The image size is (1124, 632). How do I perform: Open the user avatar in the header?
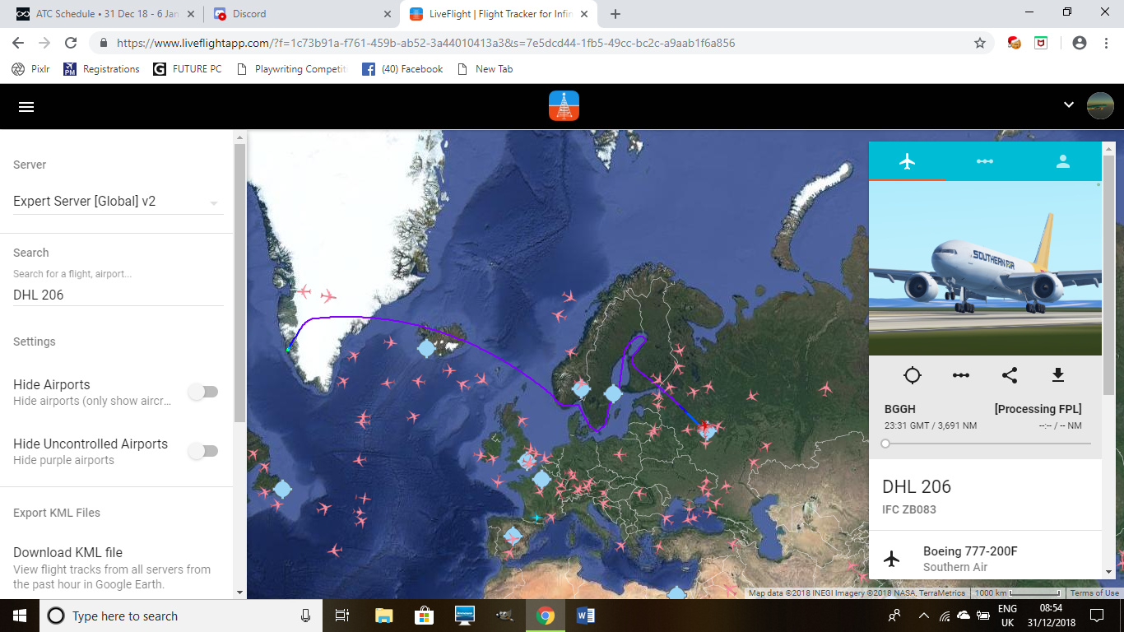pyautogui.click(x=1100, y=106)
